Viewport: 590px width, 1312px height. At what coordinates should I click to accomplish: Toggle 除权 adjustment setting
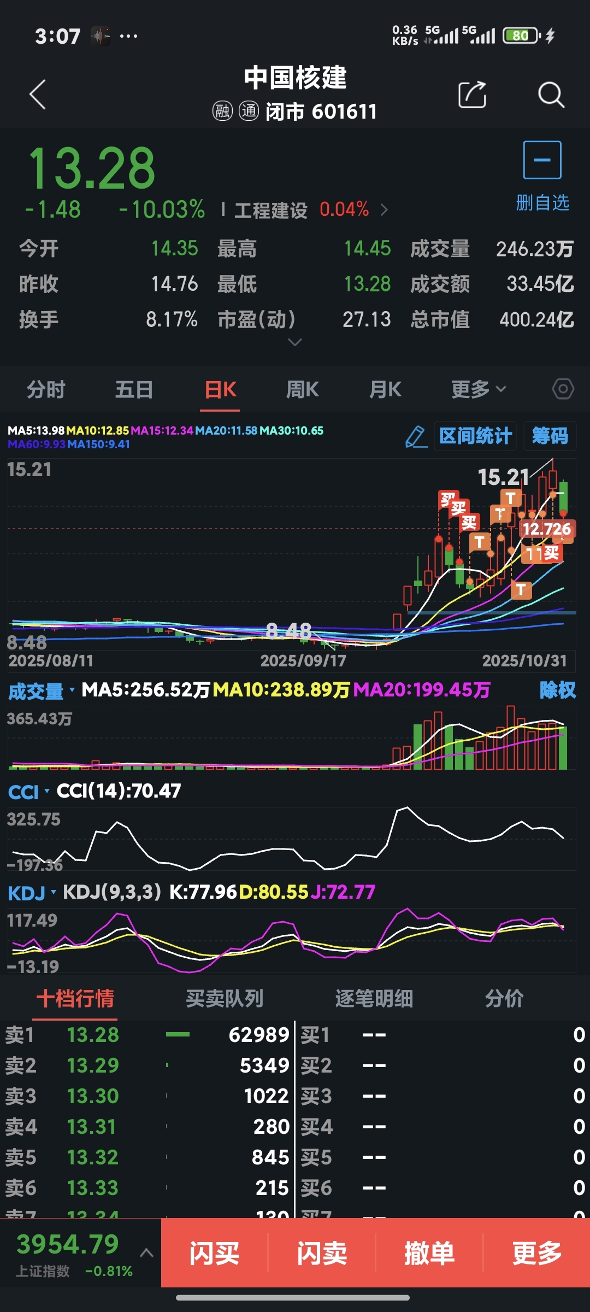557,690
